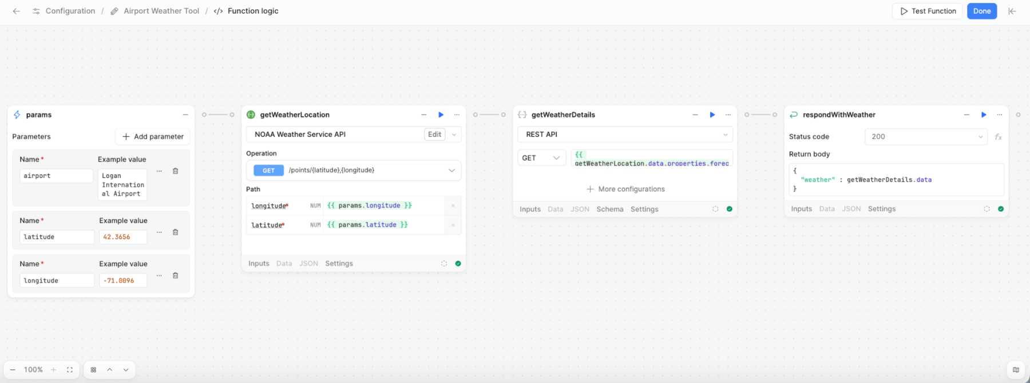
Task: Click Add parameter button
Action: click(153, 137)
